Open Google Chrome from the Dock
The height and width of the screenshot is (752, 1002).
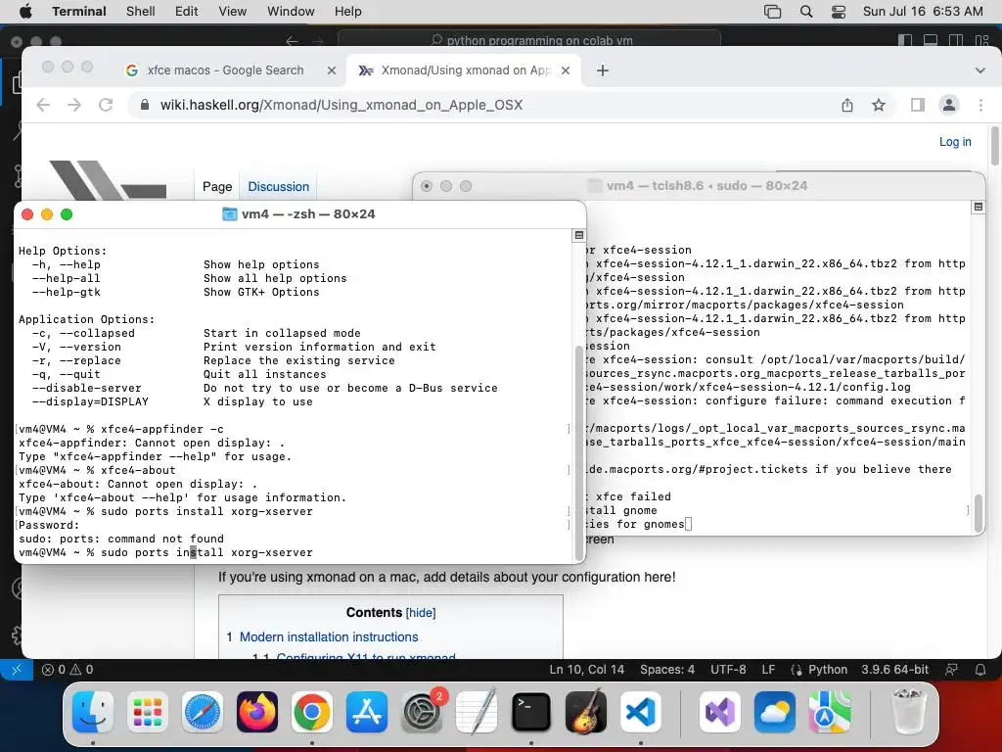(312, 712)
